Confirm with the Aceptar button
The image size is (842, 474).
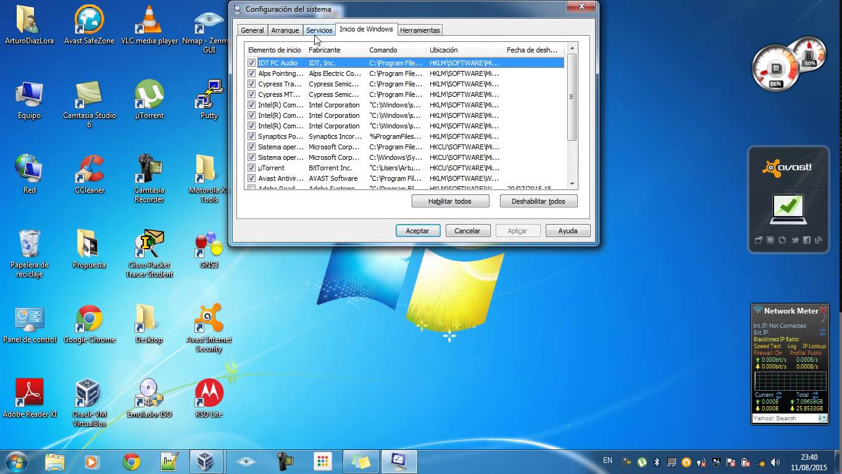tap(417, 231)
